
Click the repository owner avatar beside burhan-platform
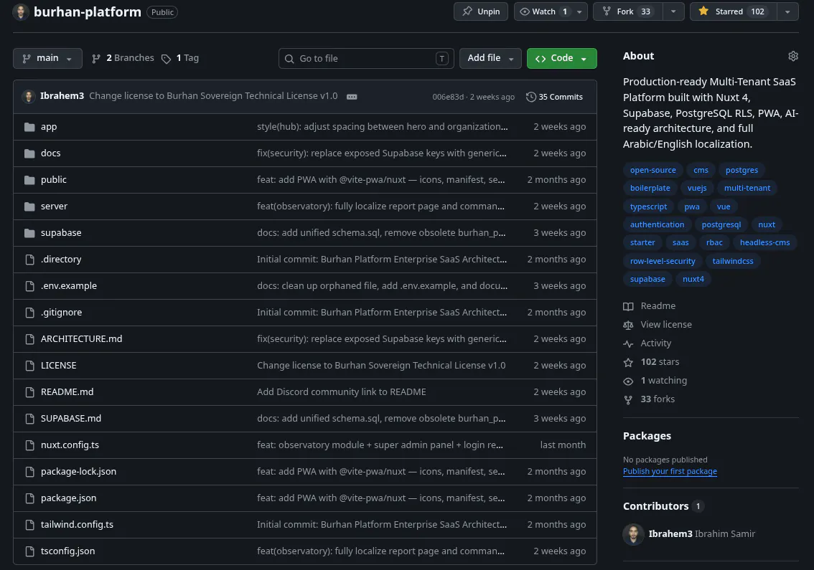coord(21,11)
